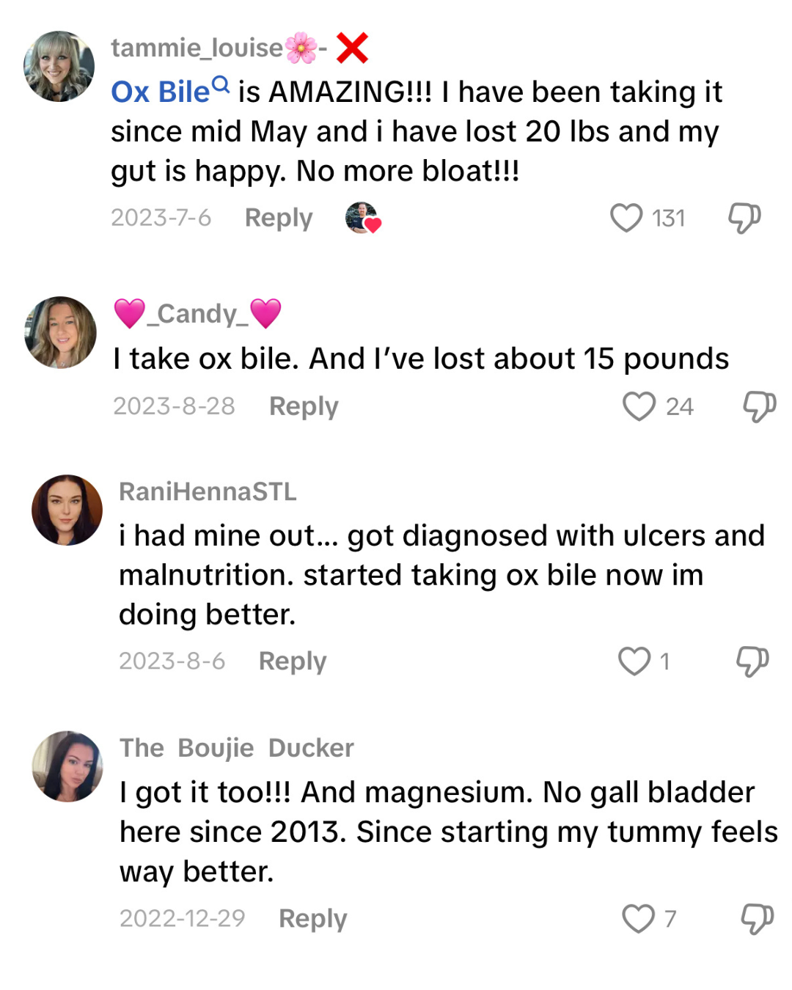Reply to The Boujie Ducker's comment
Viewport: 792px width, 990px height.
click(x=312, y=918)
